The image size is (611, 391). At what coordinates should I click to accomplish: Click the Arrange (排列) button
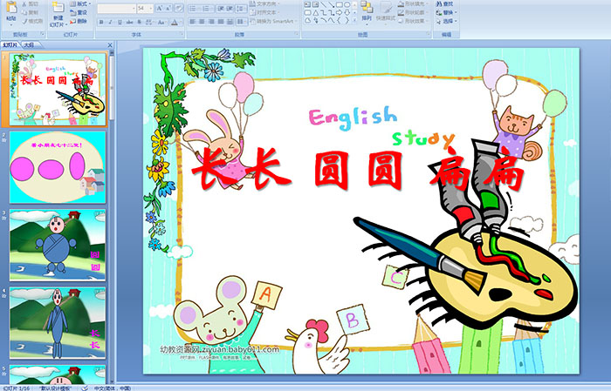(x=367, y=14)
